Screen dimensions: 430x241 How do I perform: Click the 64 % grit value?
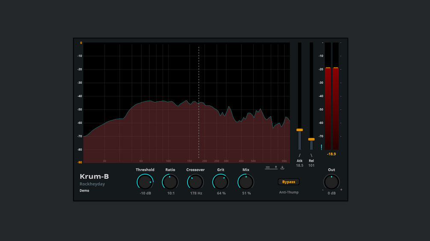point(221,193)
